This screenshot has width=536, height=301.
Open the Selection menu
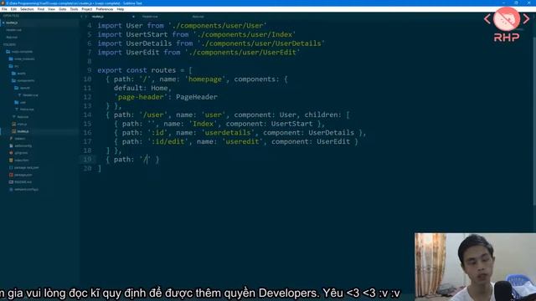[x=27, y=9]
